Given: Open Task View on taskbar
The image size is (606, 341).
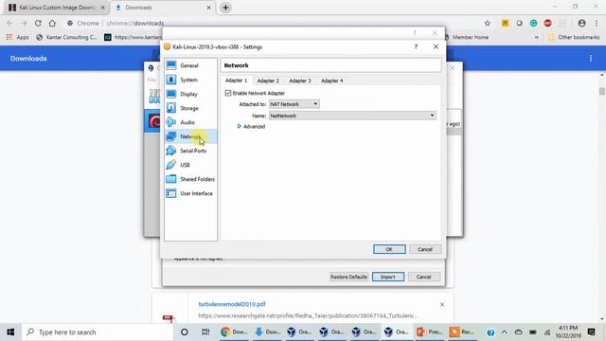Looking at the screenshot, I should [205, 332].
